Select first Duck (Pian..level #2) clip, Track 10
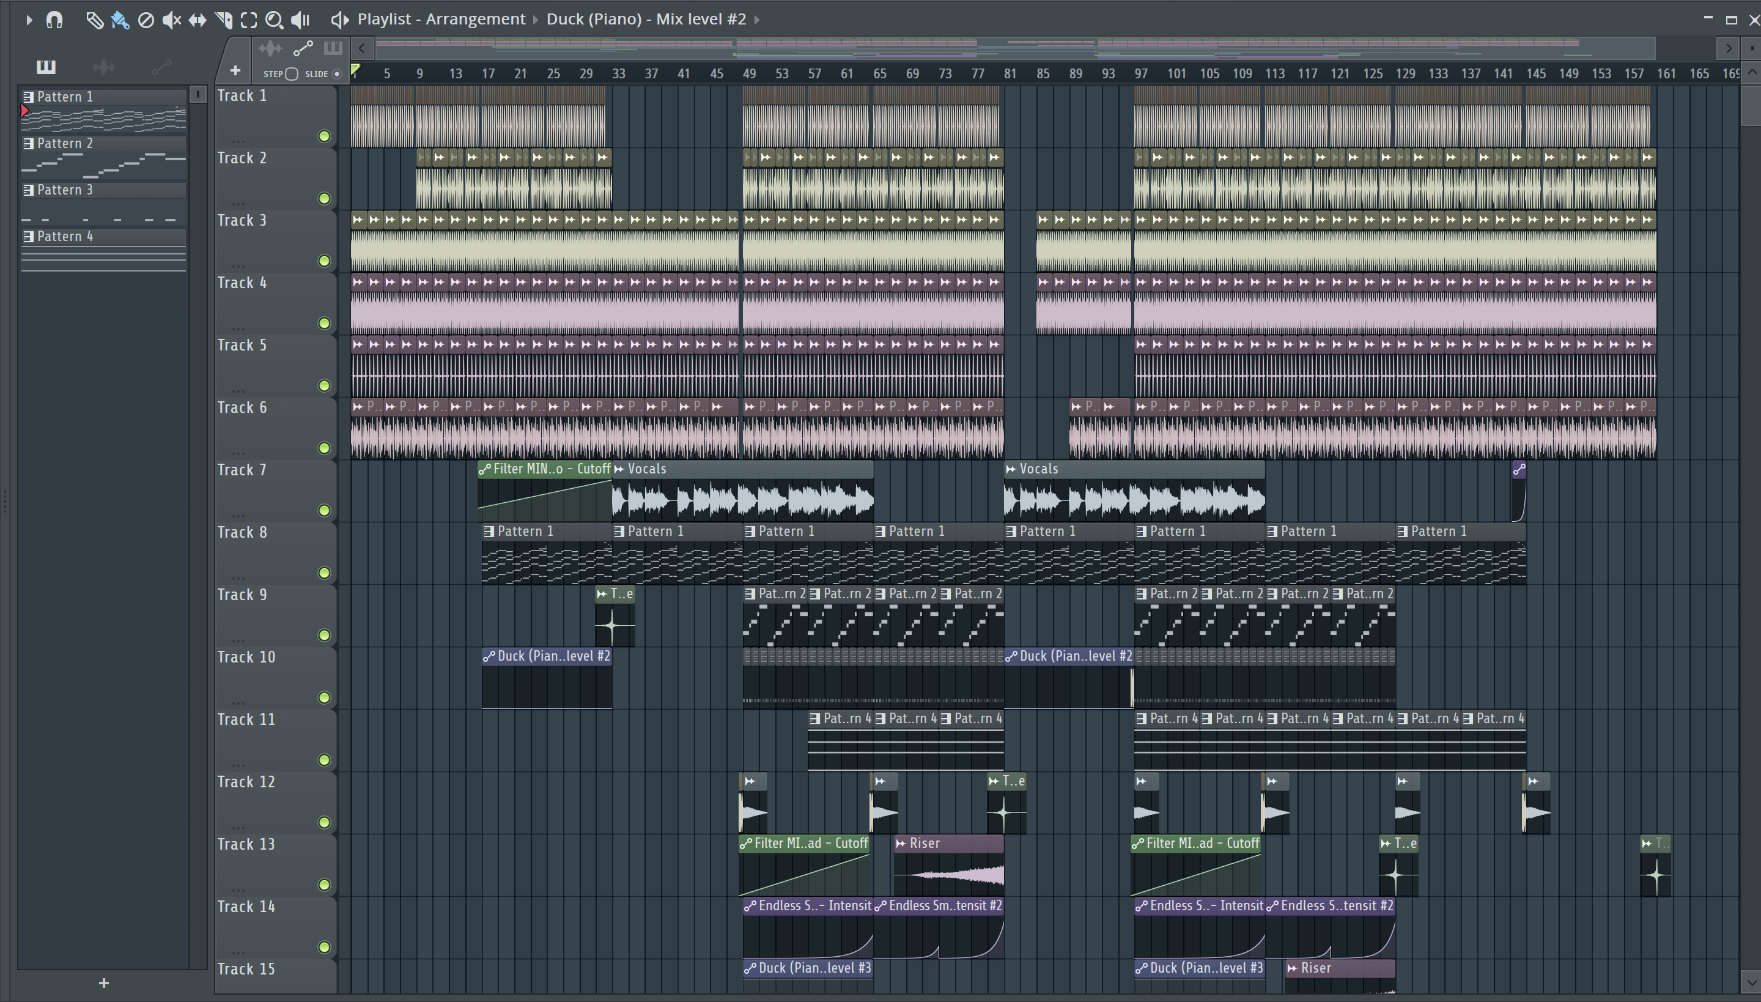The height and width of the screenshot is (1002, 1761). tap(547, 678)
